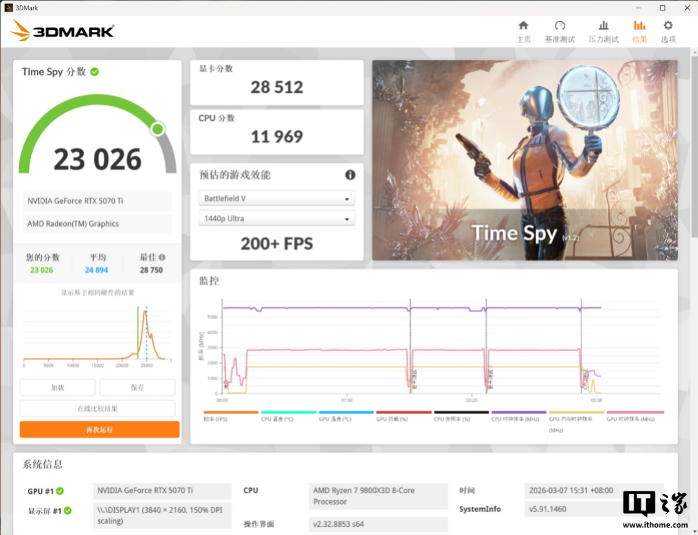Viewport: 698px width, 535px height.
Task: Click the 保存 save button
Action: click(137, 387)
